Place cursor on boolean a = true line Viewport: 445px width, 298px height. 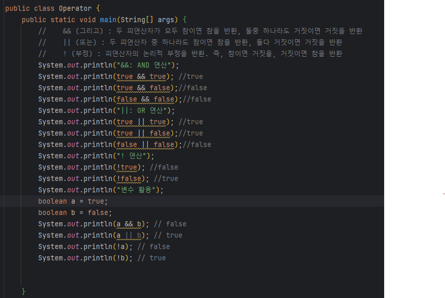pyautogui.click(x=73, y=202)
